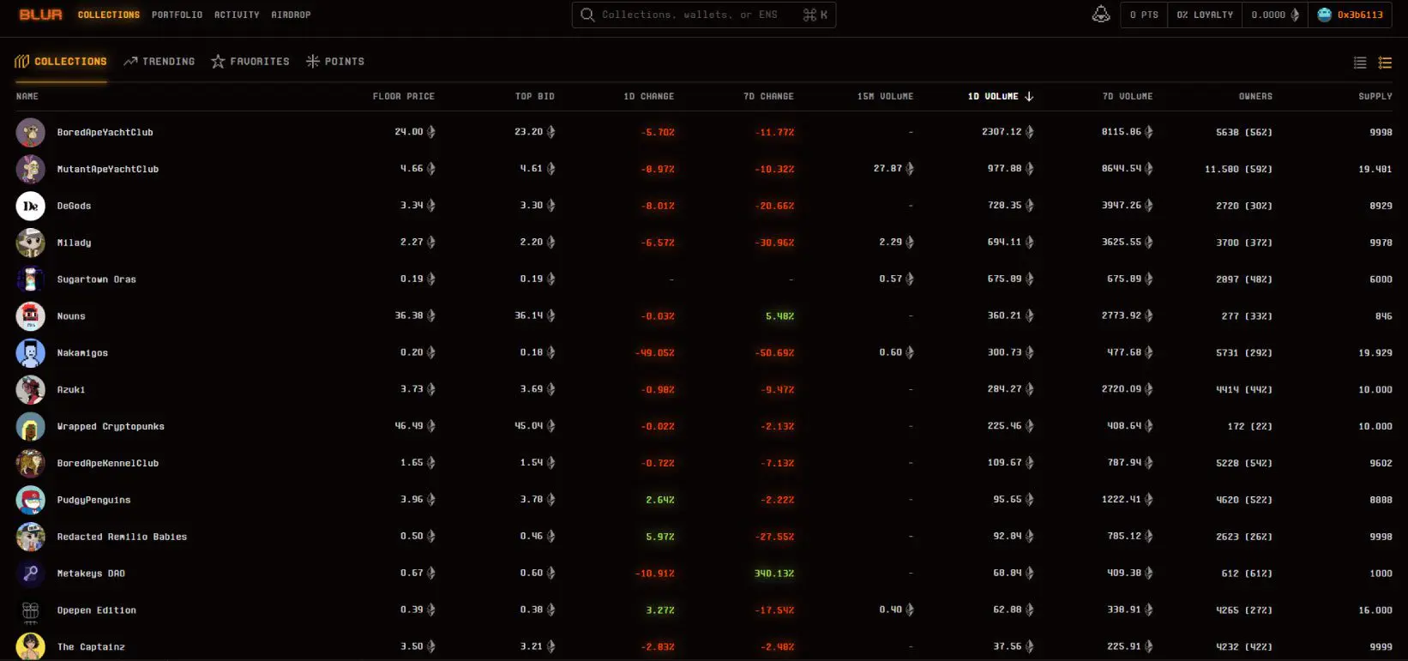
Task: Open the BoredApeYachtClub collection link
Action: [x=105, y=133]
